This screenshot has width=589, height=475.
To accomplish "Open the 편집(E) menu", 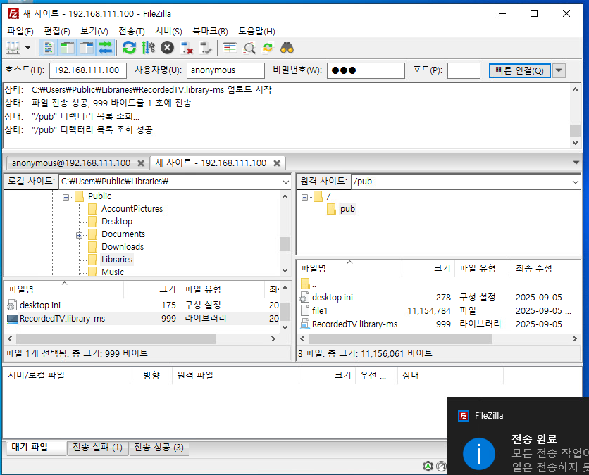I will (57, 31).
